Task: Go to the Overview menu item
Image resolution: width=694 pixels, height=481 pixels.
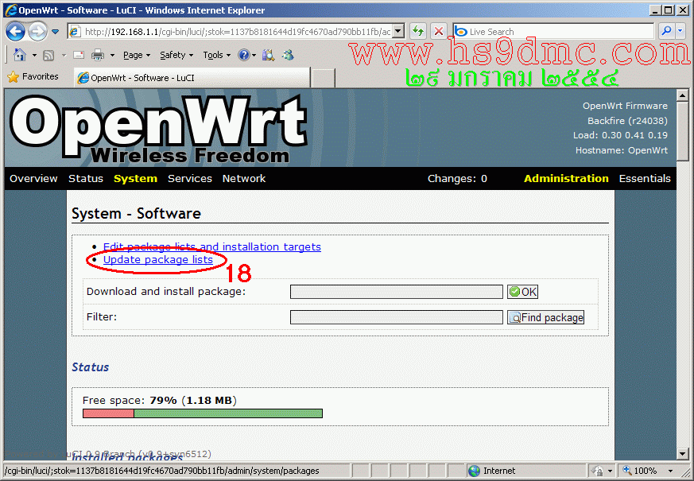Action: [x=33, y=178]
